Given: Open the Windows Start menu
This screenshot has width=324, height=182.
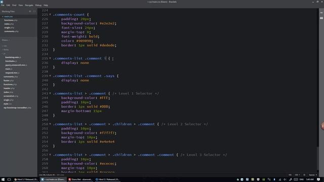Looking at the screenshot, I should (3, 179).
